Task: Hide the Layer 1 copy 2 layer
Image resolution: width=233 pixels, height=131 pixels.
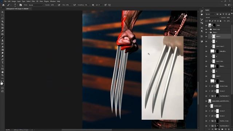Action: point(206,46)
